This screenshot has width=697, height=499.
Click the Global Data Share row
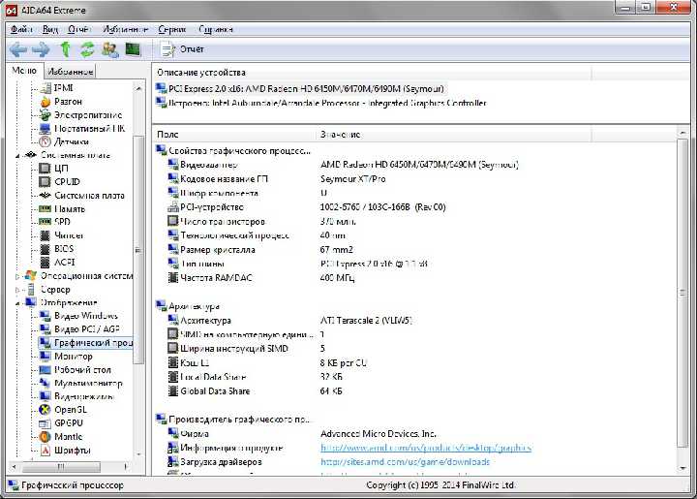pos(255,390)
